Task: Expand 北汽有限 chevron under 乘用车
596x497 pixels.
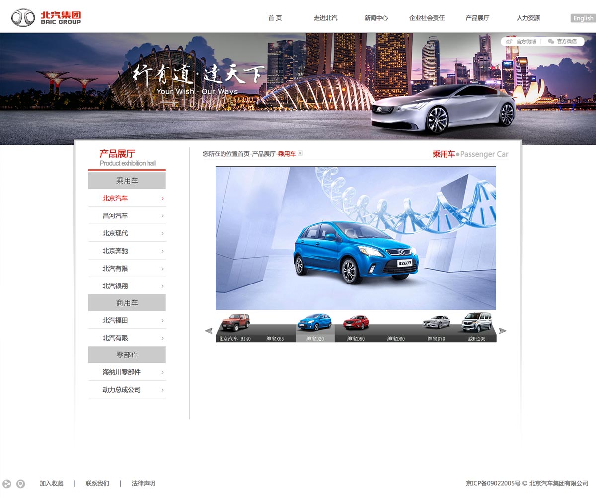Action: 163,269
